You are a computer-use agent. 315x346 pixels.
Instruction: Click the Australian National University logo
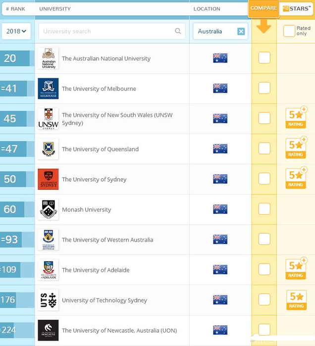point(48,58)
